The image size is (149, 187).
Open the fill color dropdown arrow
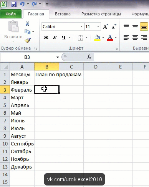[x=103, y=38]
